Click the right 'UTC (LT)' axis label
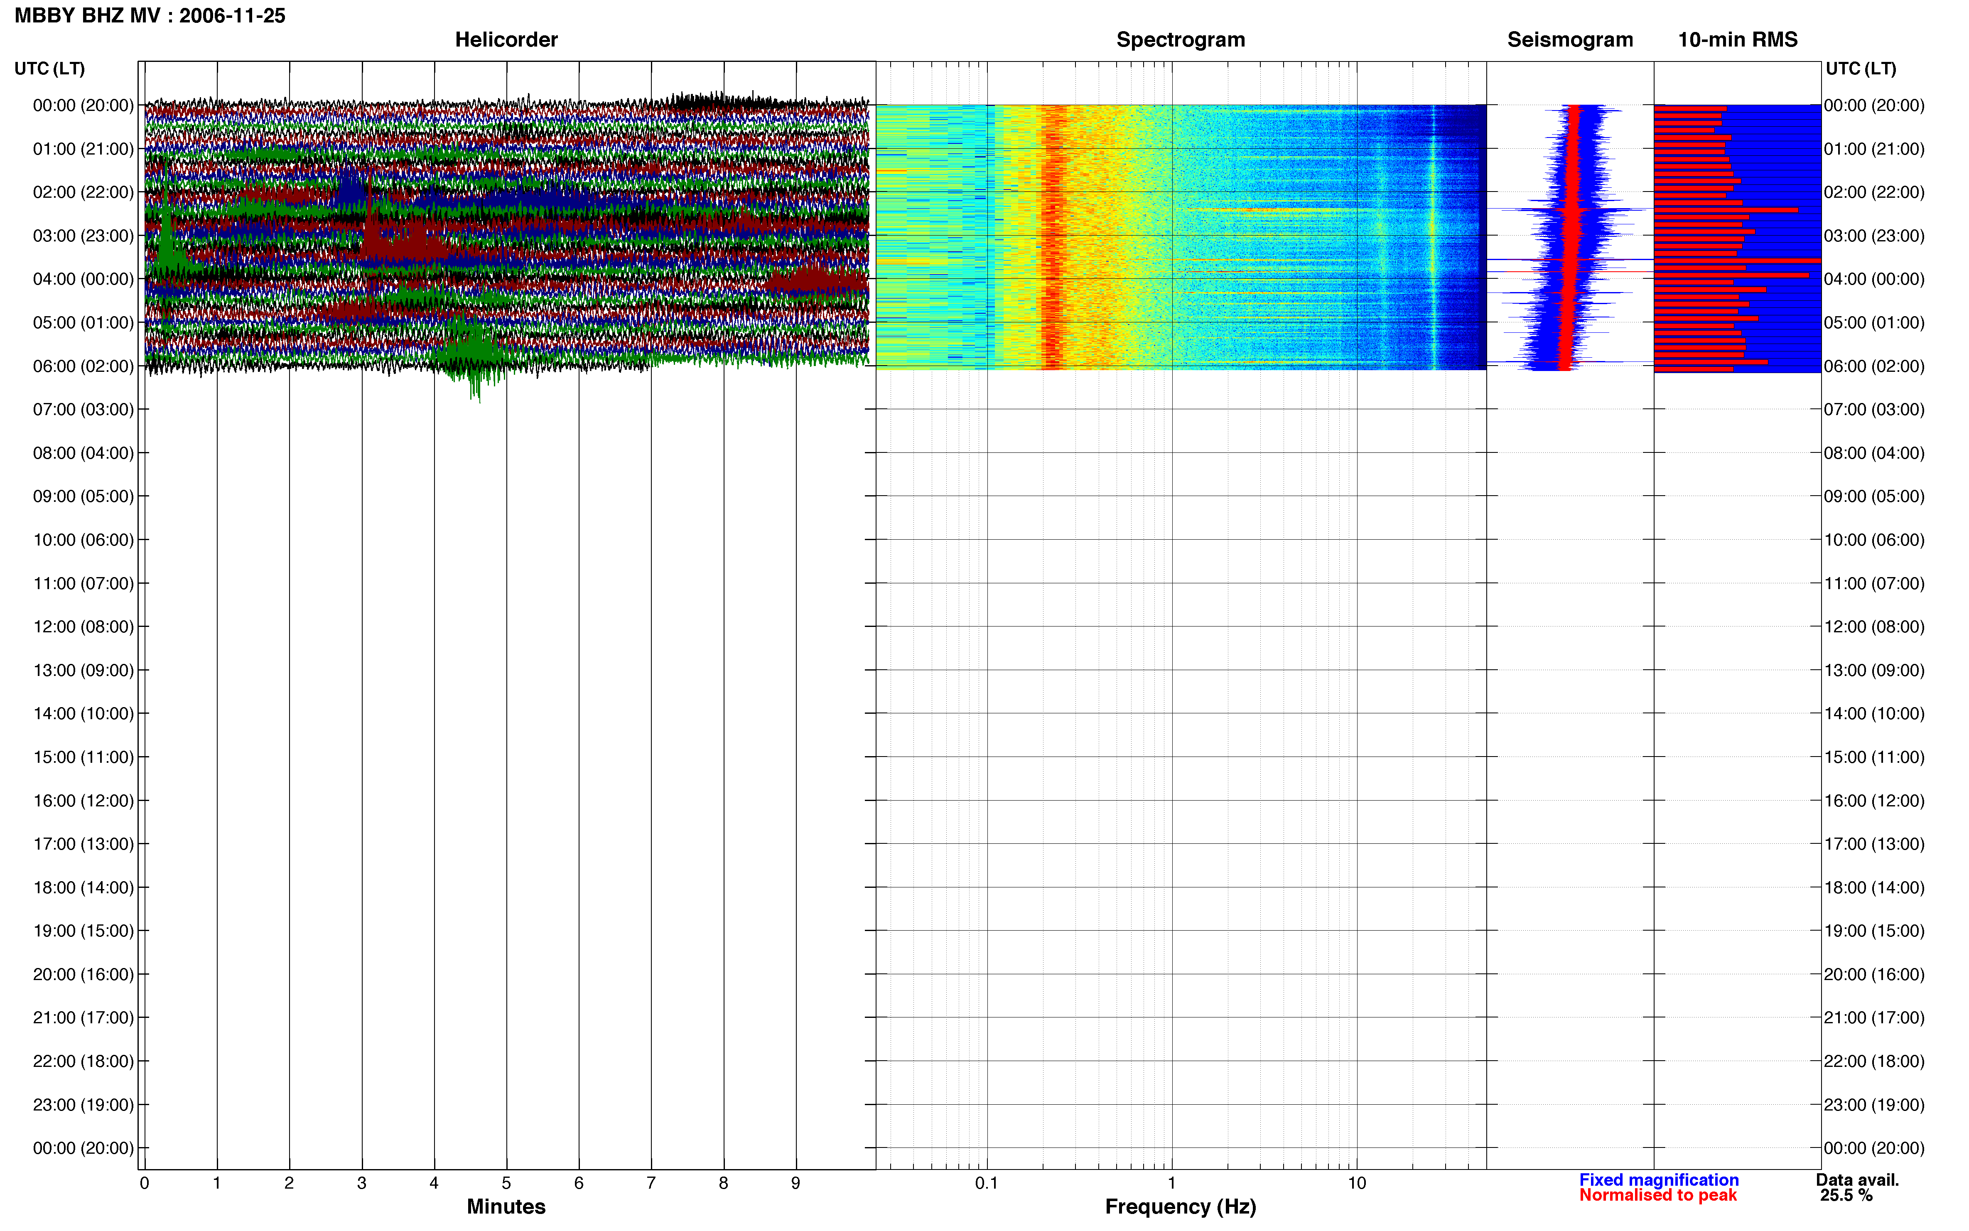 pos(1861,69)
